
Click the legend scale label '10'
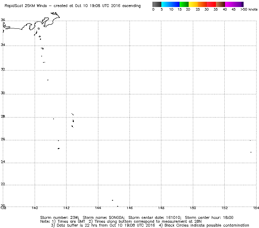click(171, 9)
